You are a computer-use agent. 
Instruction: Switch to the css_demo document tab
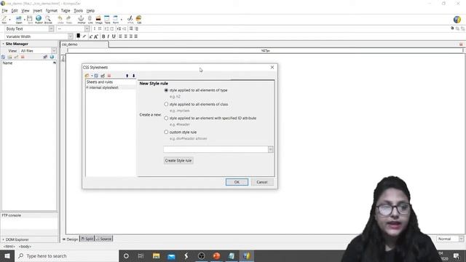pyautogui.click(x=84, y=44)
